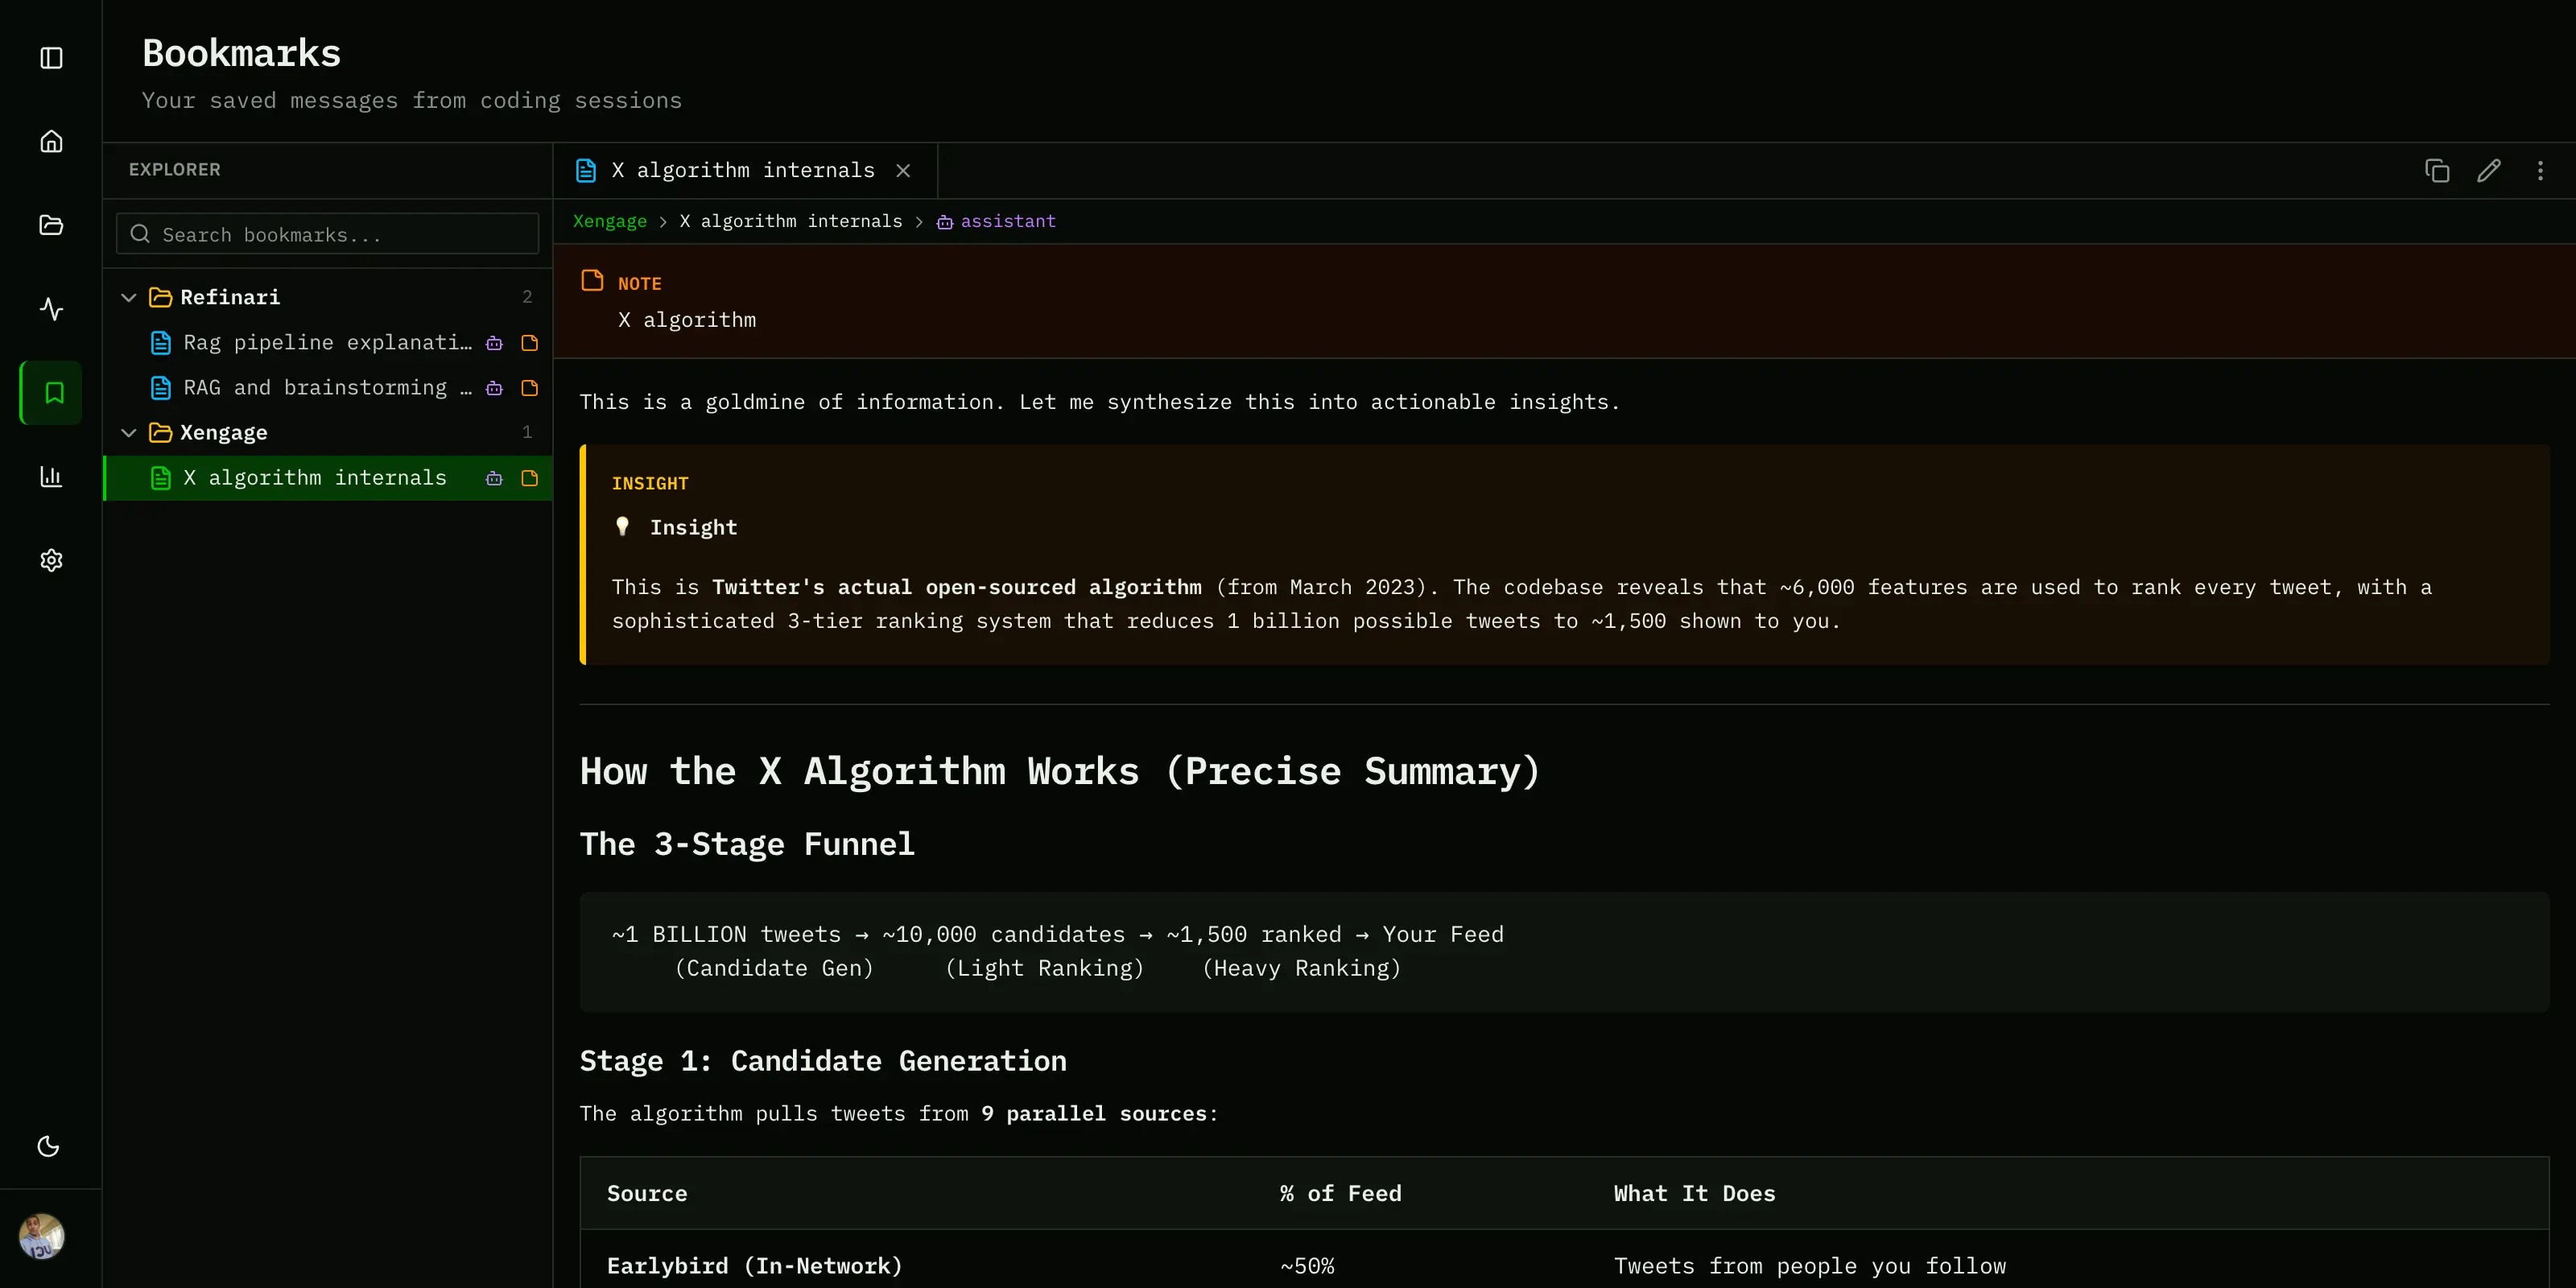
Task: Open Xengage from the breadcrumb
Action: [x=609, y=221]
